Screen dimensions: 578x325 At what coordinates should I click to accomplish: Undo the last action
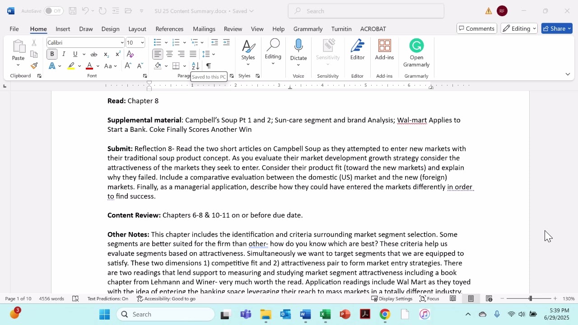tap(85, 11)
